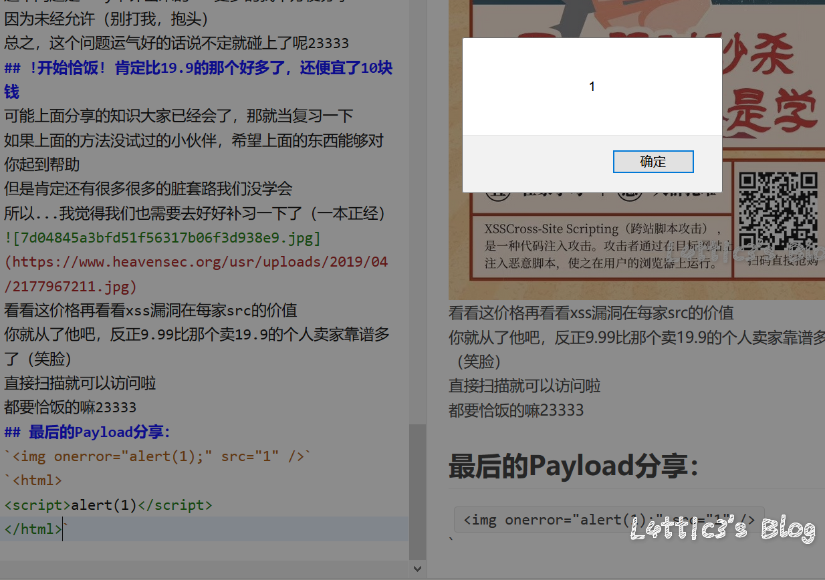Click preview text "看看这价格再看看xss漏洞在每家src的价值"
Screen dimensions: 825x580
tap(591, 313)
